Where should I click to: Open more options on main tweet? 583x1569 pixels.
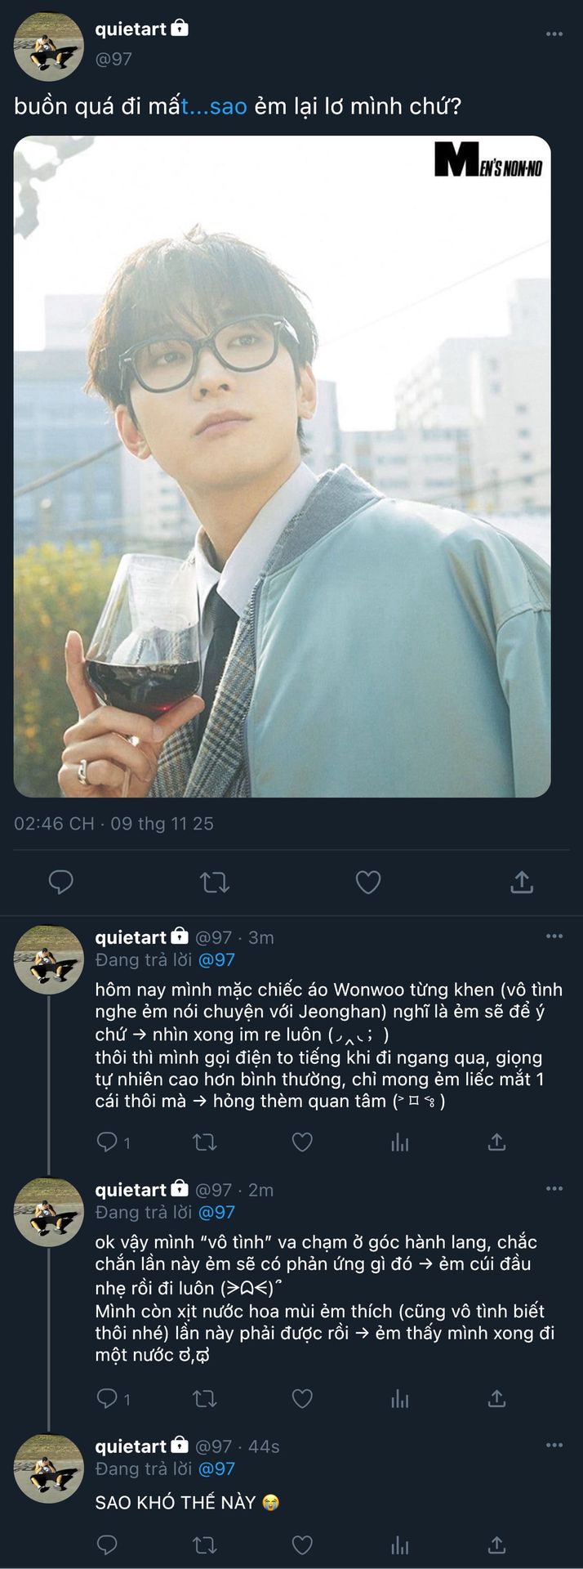[x=554, y=34]
